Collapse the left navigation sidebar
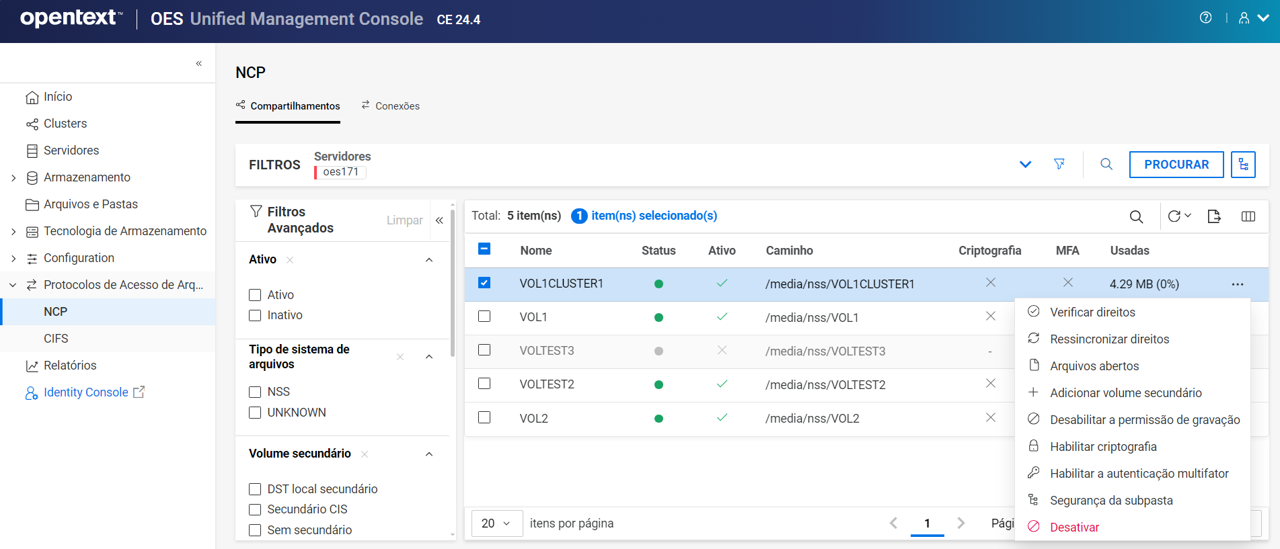The height and width of the screenshot is (549, 1280). [x=198, y=64]
